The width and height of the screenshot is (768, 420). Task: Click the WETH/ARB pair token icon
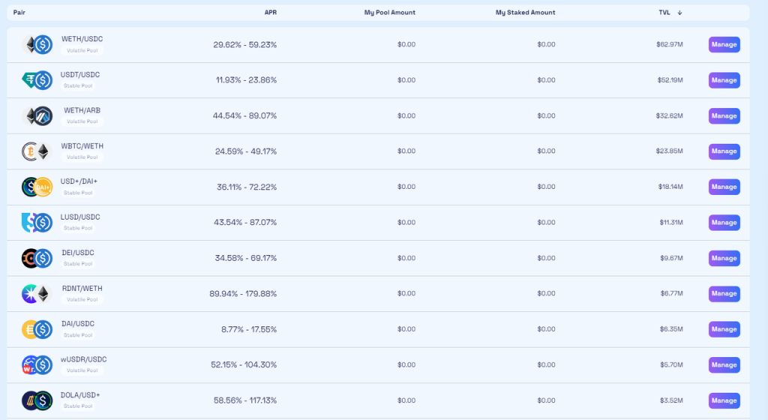[37, 116]
